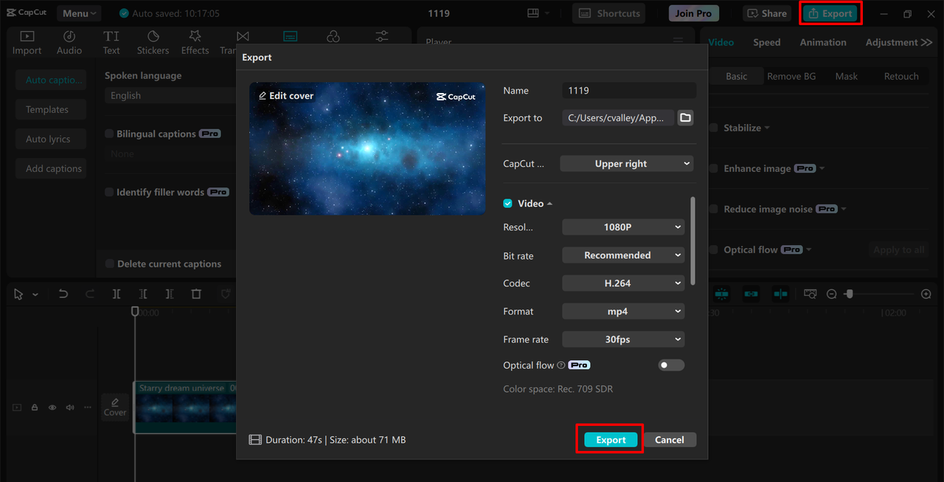Enable Bilingual captions checkbox

pos(109,134)
